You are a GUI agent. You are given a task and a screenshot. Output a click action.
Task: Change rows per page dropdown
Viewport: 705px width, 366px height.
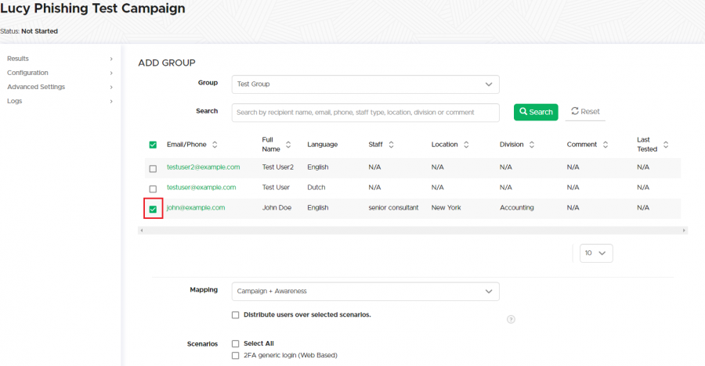pos(595,253)
